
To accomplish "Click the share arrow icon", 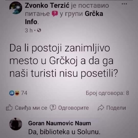I will tap(101, 108).
